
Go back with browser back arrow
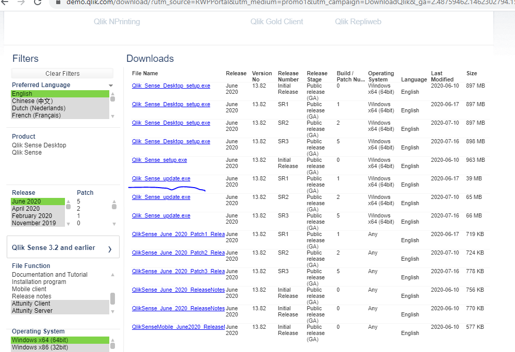[x=5, y=2]
